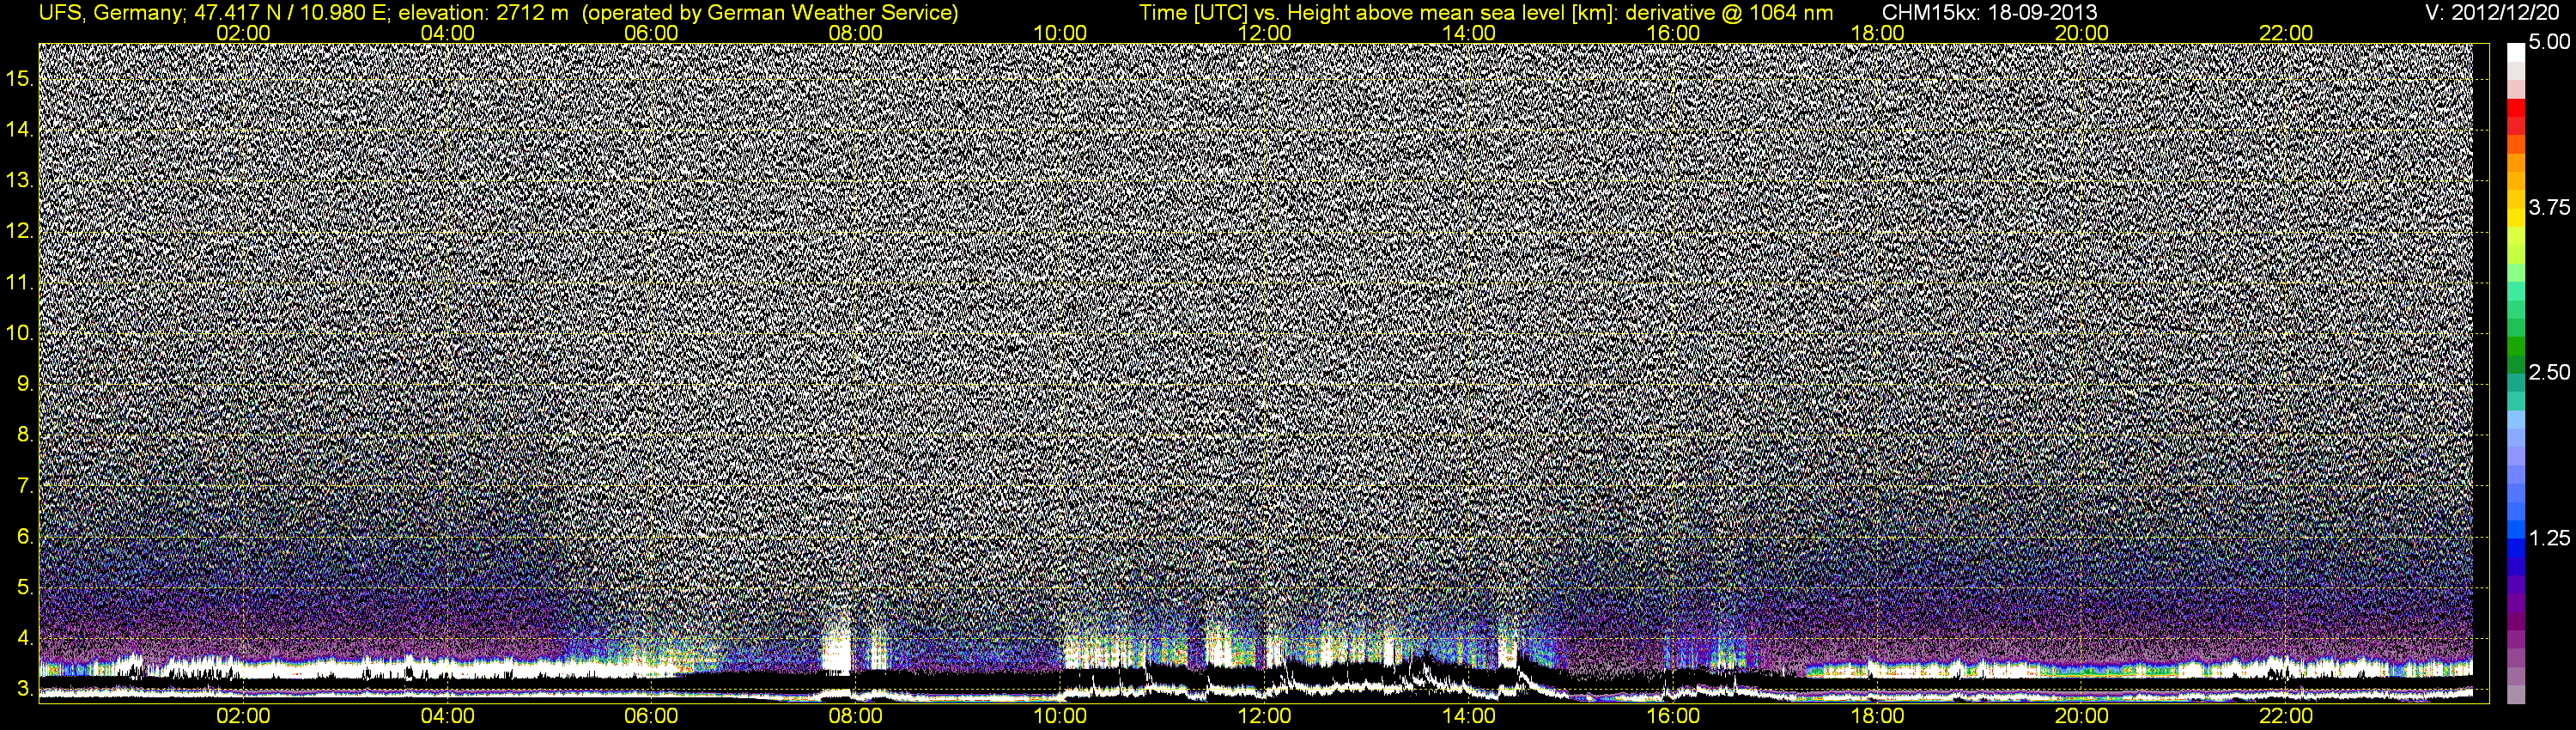Click the '12:00' label on the upper time axis
Image resolution: width=2576 pixels, height=730 pixels.
[x=1264, y=33]
